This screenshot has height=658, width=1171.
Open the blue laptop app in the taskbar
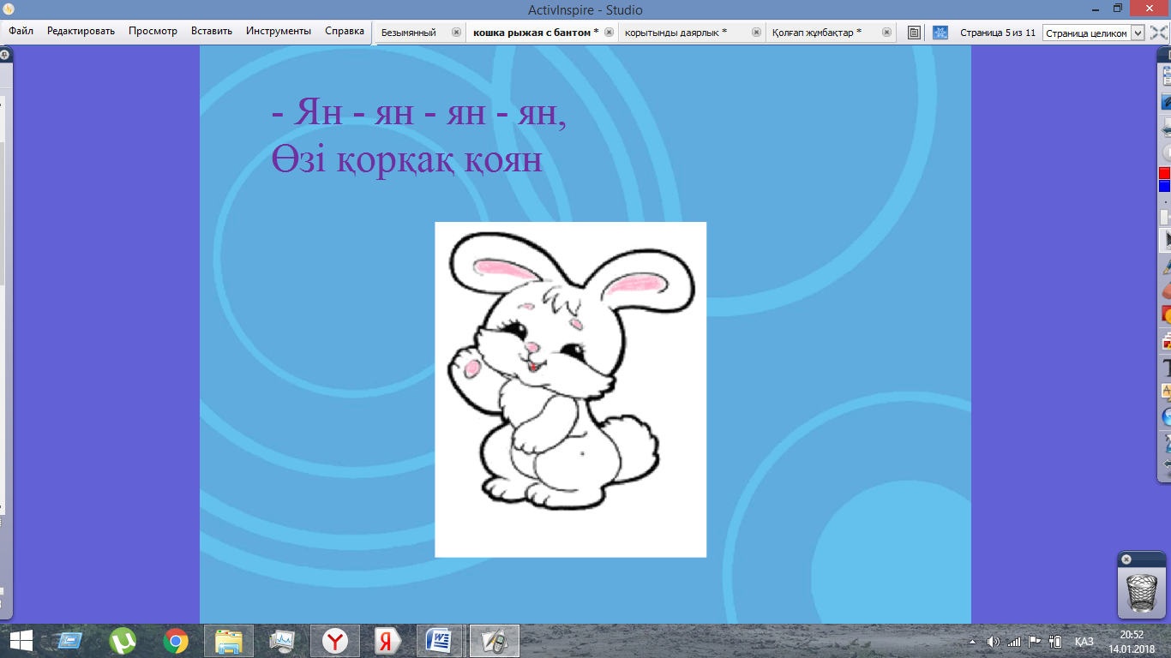[69, 641]
